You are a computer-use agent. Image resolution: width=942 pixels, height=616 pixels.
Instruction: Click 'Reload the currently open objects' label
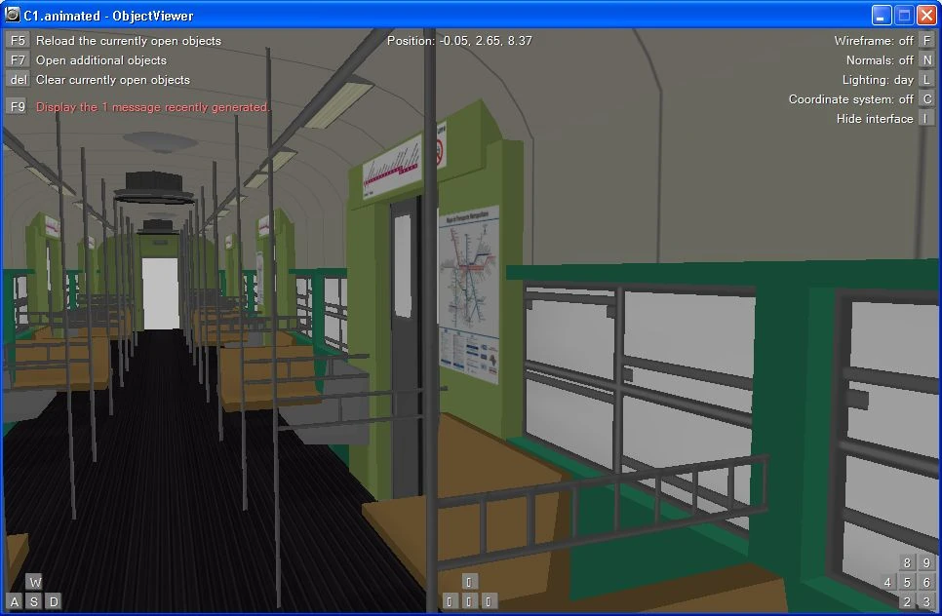tap(129, 41)
